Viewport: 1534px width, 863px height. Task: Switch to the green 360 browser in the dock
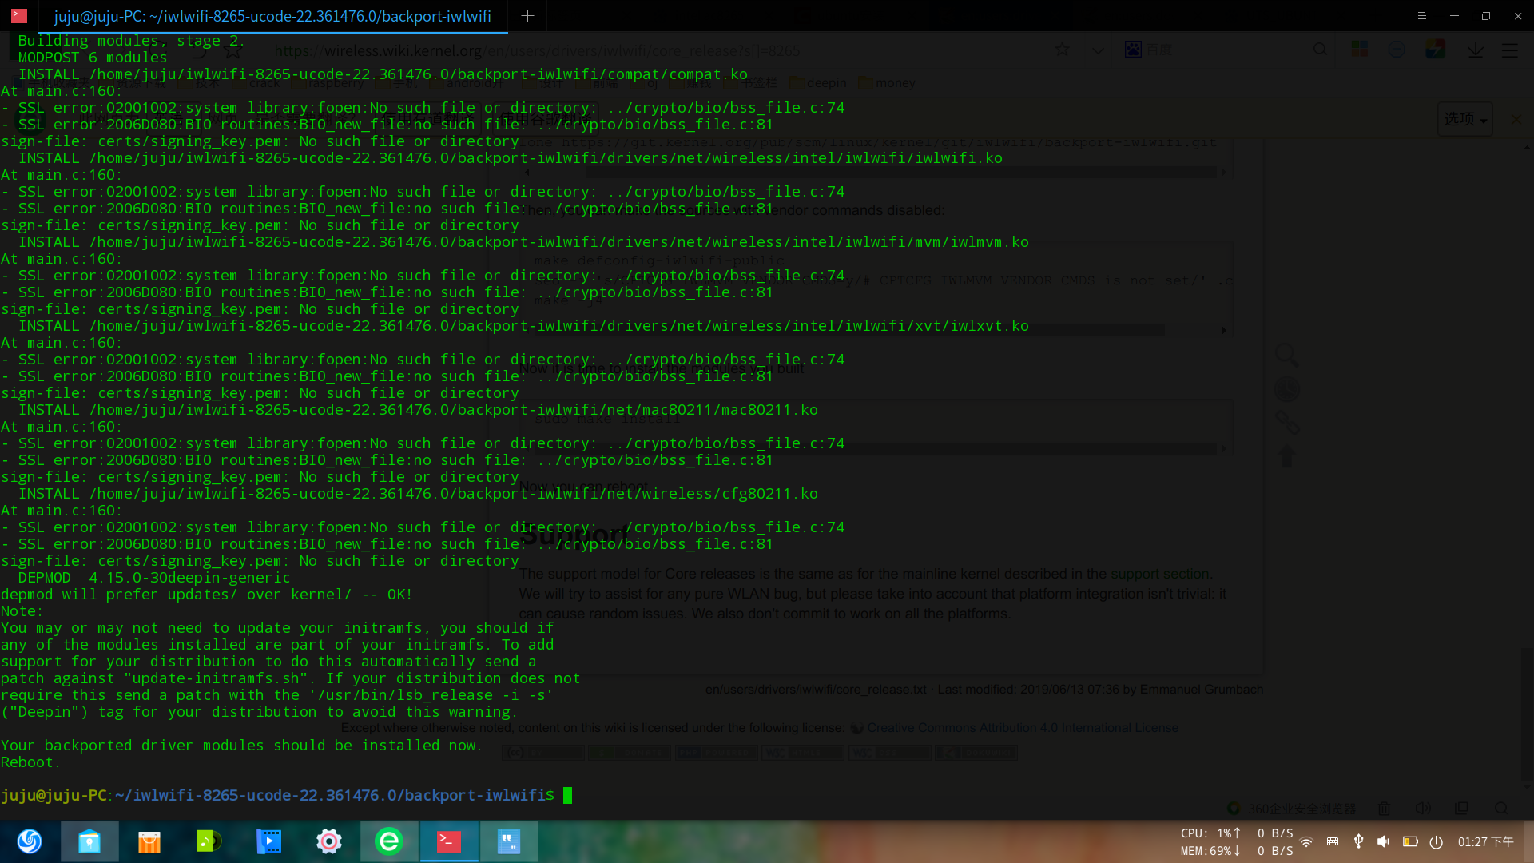[x=388, y=841]
